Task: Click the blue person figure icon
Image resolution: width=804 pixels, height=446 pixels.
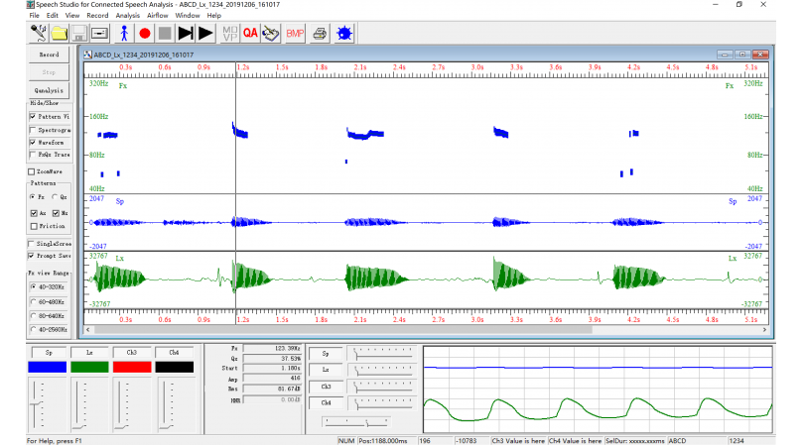Action: [124, 33]
